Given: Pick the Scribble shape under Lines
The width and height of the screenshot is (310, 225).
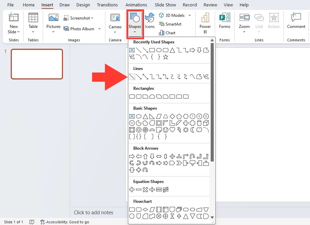Looking at the screenshot, I should pyautogui.click(x=206, y=77).
